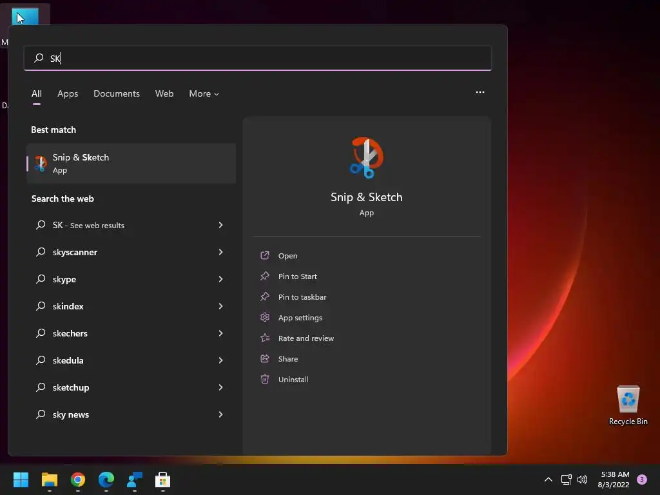Image resolution: width=660 pixels, height=495 pixels.
Task: Open App settings for Snip & Sketch
Action: point(300,317)
